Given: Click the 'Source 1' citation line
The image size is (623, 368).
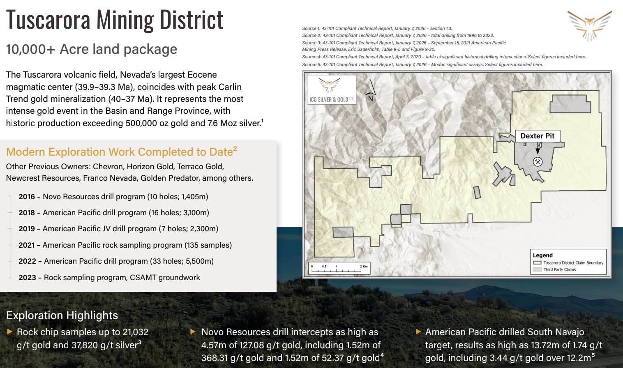Looking at the screenshot, I should (x=377, y=28).
